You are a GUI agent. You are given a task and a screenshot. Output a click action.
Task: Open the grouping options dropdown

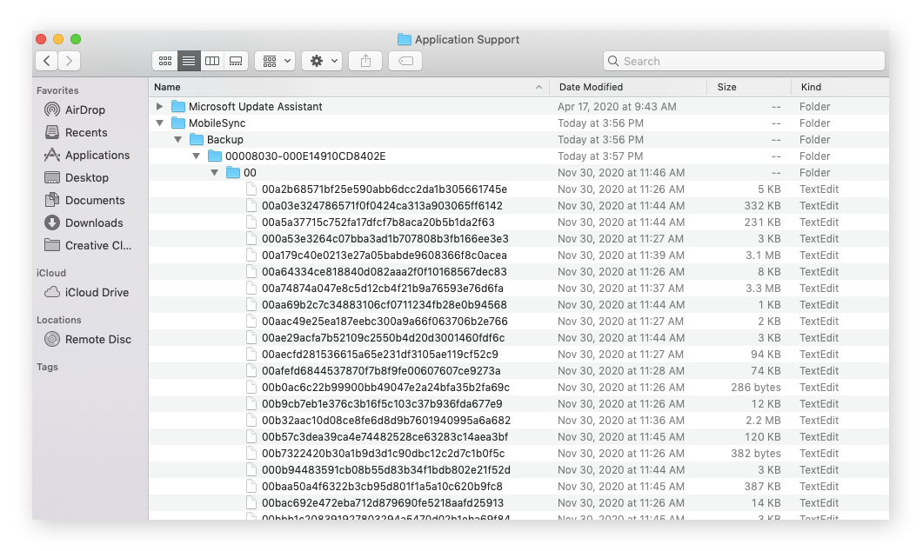[274, 61]
